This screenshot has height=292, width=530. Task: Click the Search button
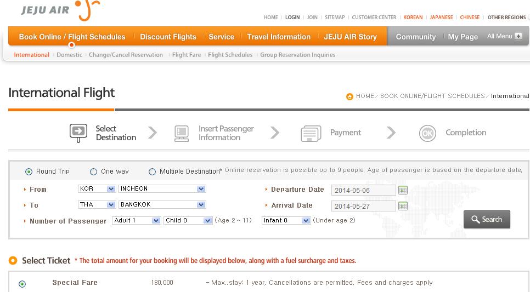487,220
